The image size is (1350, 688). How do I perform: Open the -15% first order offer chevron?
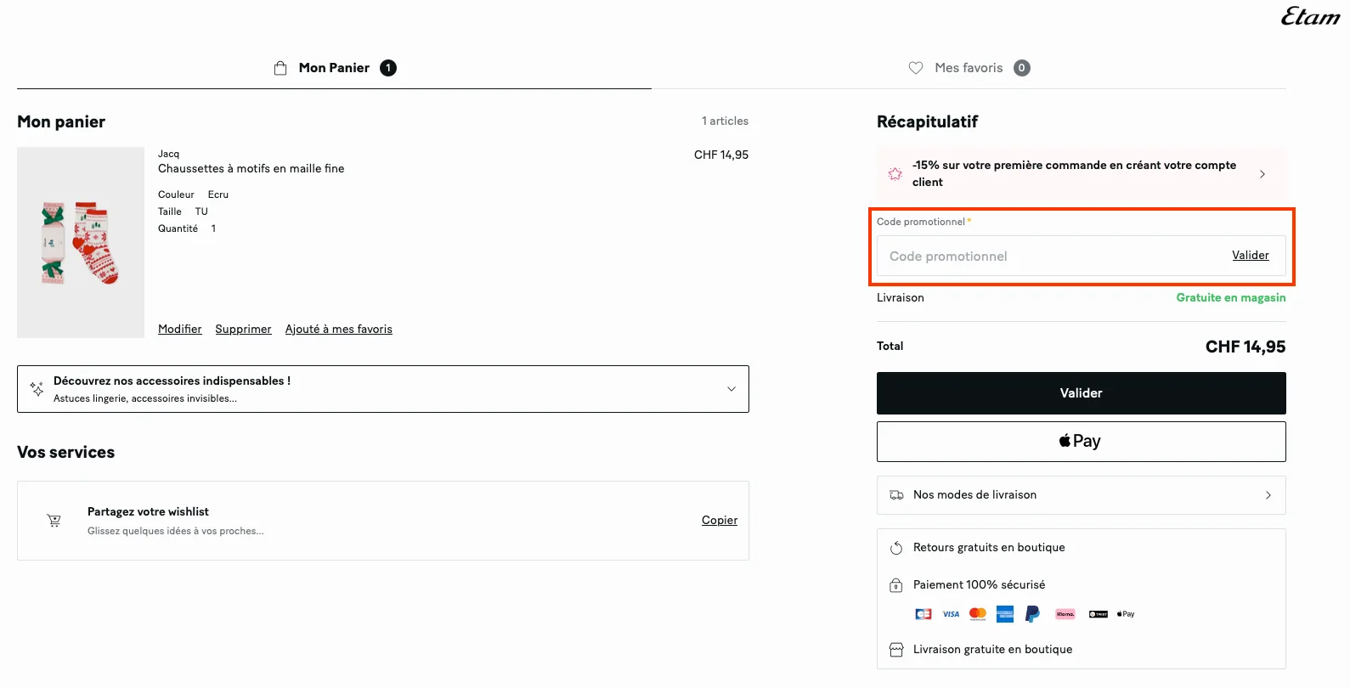coord(1262,174)
